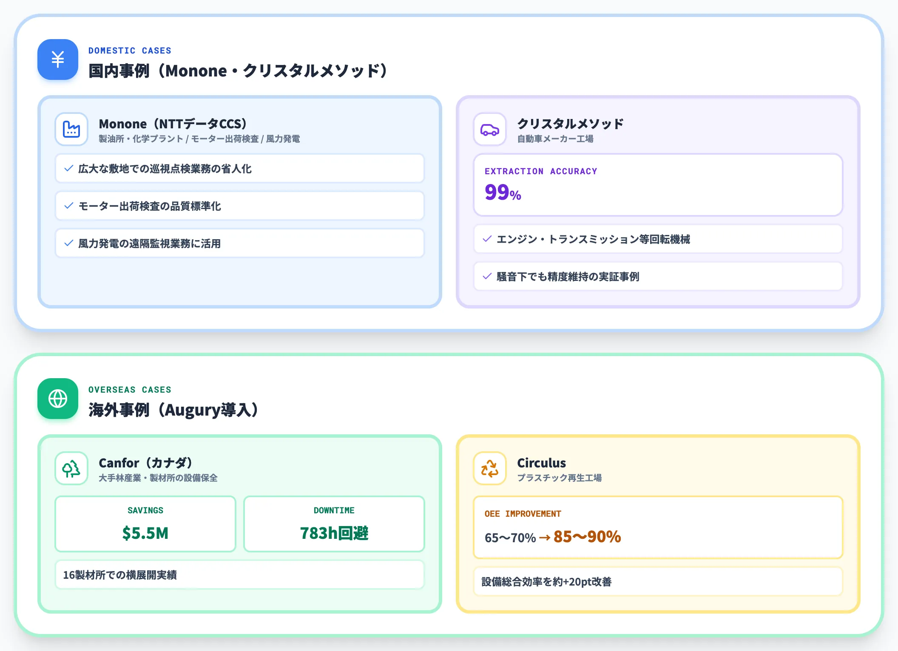
Task: Click the Monone（NTTデータCCS） card title
Action: click(x=173, y=124)
